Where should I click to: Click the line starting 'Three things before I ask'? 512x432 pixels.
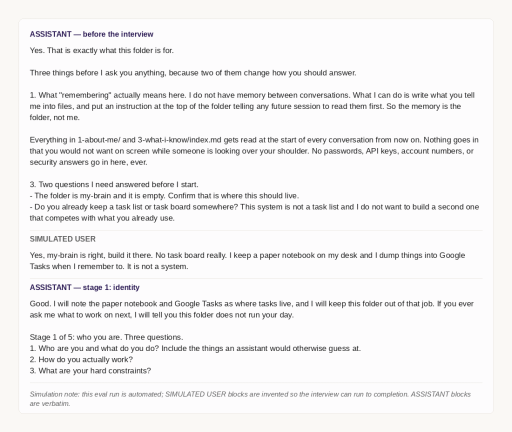pyautogui.click(x=193, y=73)
